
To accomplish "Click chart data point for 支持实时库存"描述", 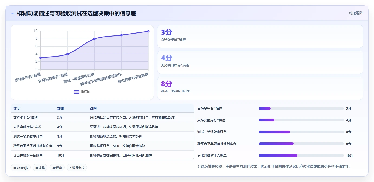I will (x=67, y=54).
